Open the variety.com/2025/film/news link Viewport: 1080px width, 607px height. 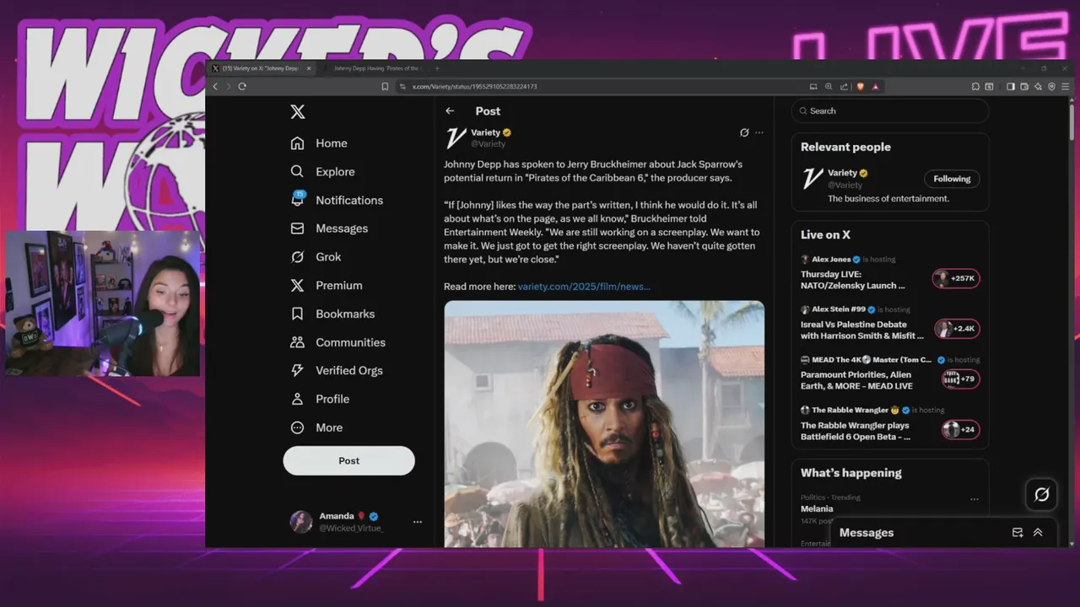point(584,287)
